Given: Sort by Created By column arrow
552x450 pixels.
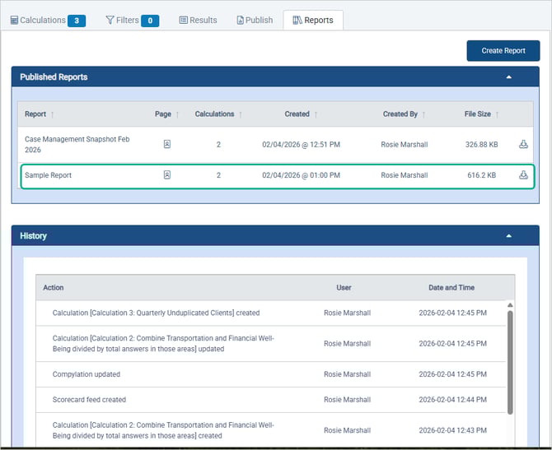Looking at the screenshot, I should pyautogui.click(x=424, y=114).
